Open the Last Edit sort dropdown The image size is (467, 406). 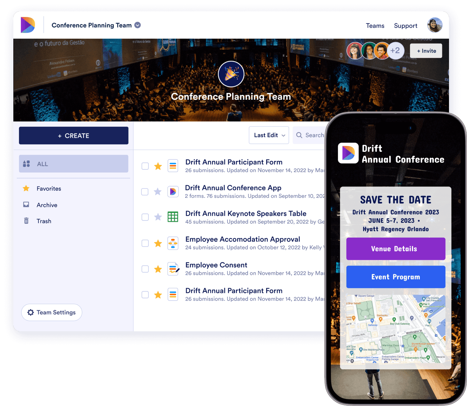pos(269,135)
